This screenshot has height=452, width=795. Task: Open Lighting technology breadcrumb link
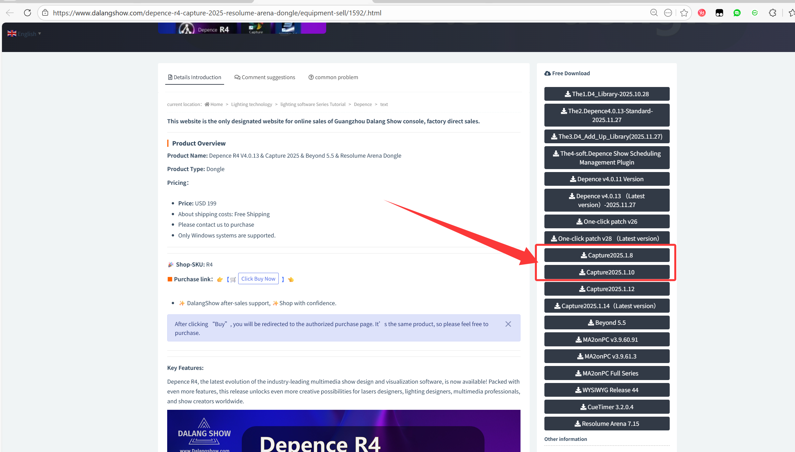(x=251, y=104)
